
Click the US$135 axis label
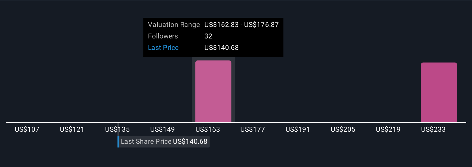pyautogui.click(x=117, y=129)
